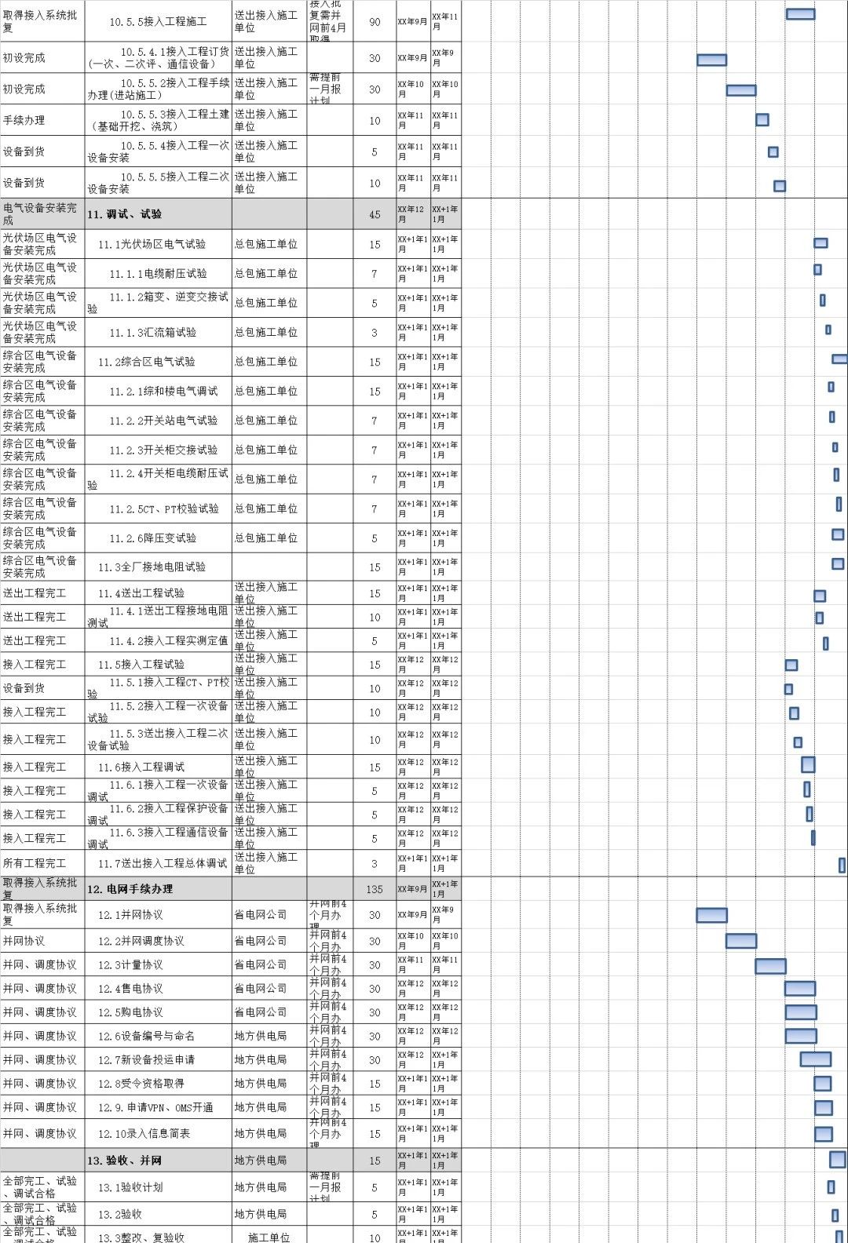Click the 12. 电网手续办理 section header
This screenshot has height=1243, width=848.
click(158, 889)
